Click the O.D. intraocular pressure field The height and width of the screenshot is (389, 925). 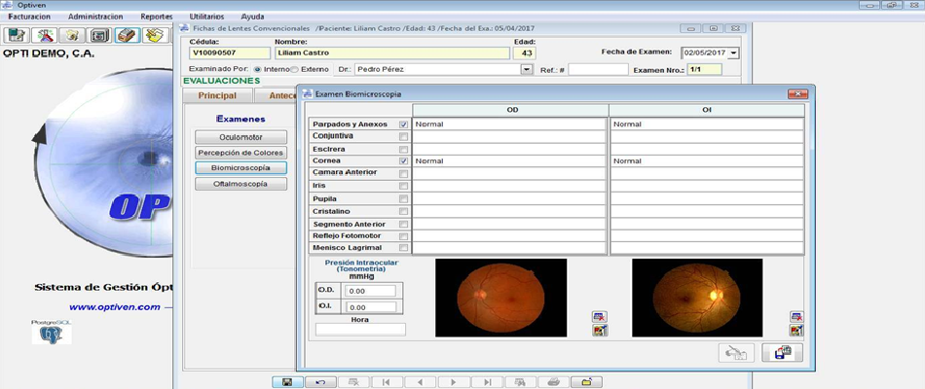(370, 291)
